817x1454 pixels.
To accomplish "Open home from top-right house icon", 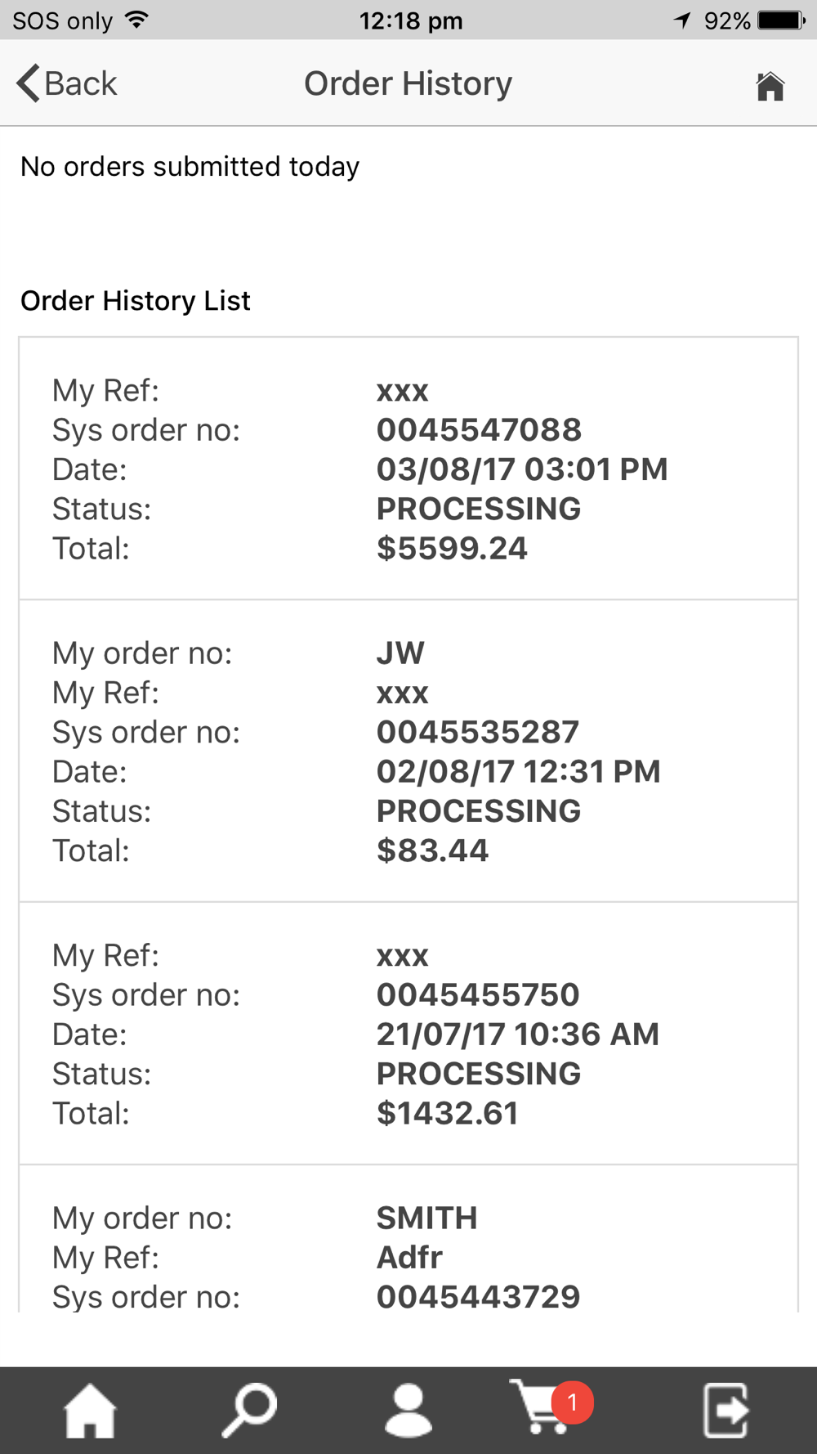I will [770, 85].
